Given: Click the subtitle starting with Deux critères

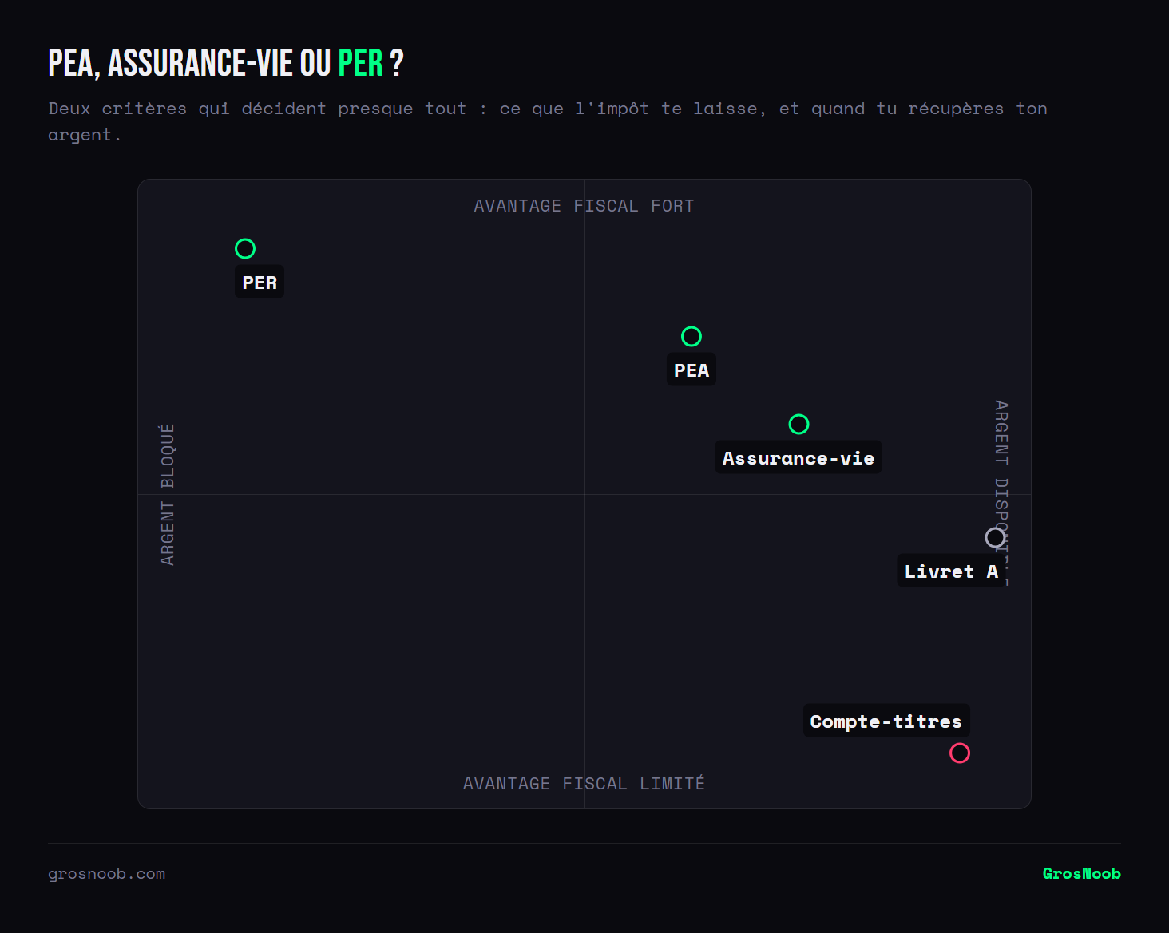Looking at the screenshot, I should pyautogui.click(x=548, y=121).
